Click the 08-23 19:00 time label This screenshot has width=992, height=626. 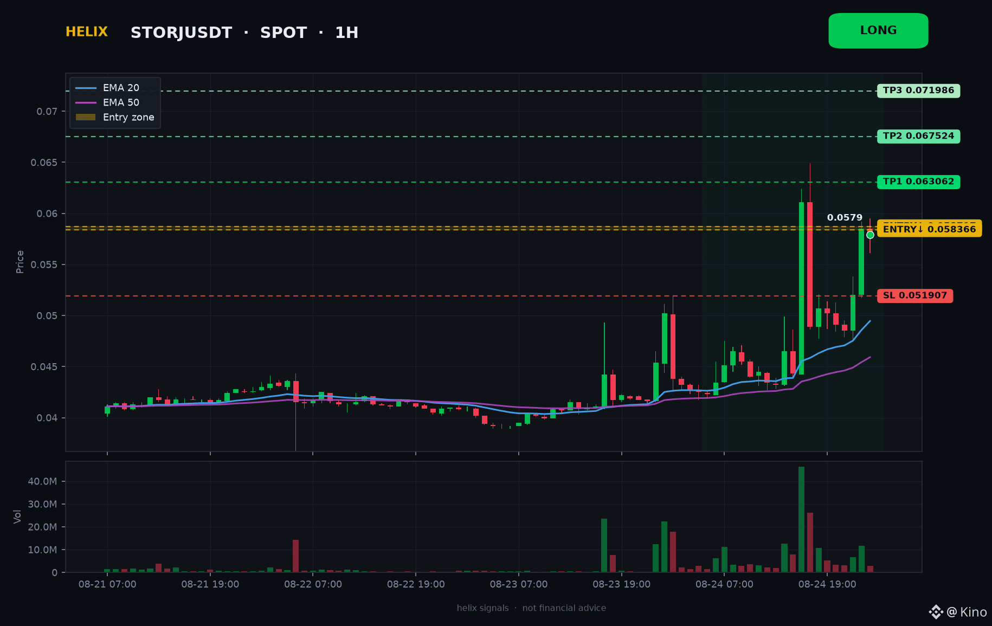(621, 584)
